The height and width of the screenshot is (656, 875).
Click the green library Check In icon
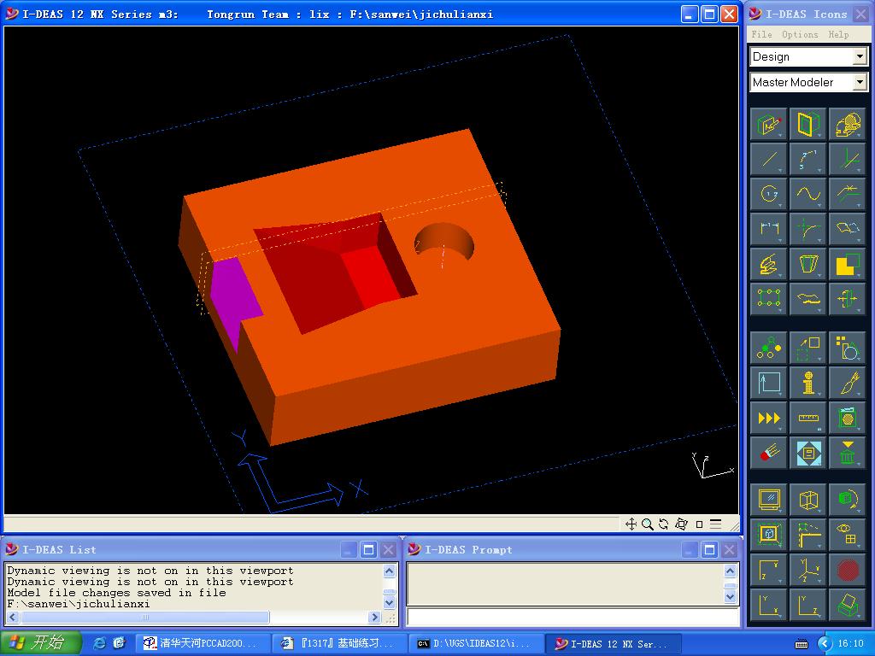[x=847, y=453]
